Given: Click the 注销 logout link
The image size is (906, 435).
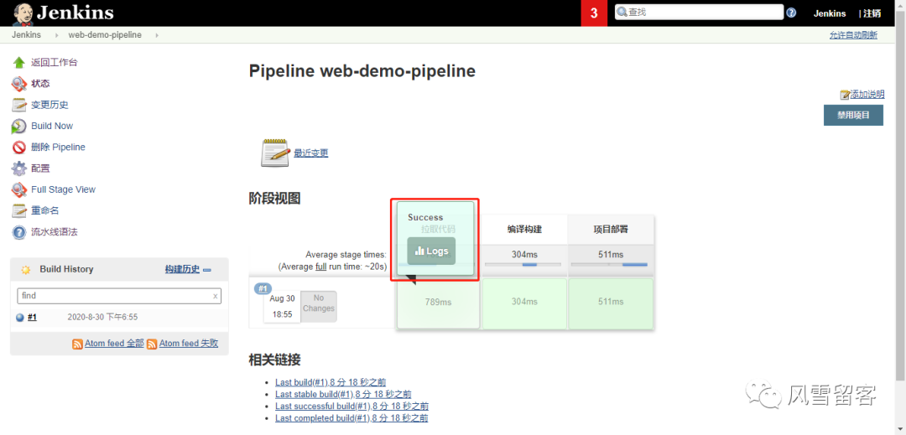Looking at the screenshot, I should click(872, 13).
